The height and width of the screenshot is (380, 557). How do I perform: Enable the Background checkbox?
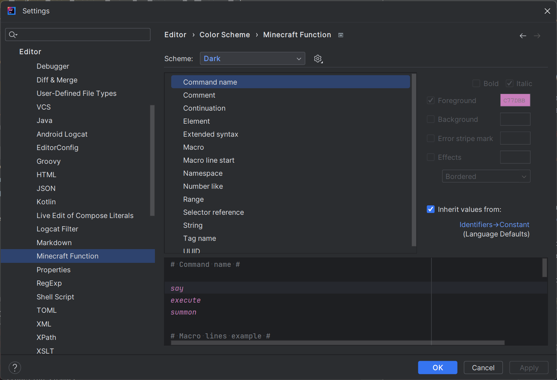pos(431,119)
